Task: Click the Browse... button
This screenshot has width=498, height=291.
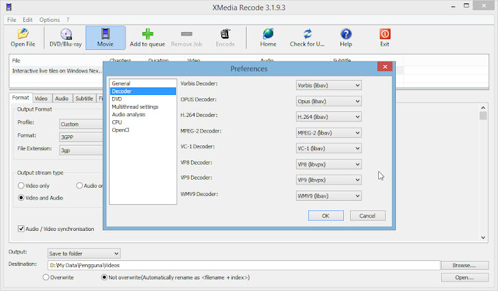Action: click(464, 265)
